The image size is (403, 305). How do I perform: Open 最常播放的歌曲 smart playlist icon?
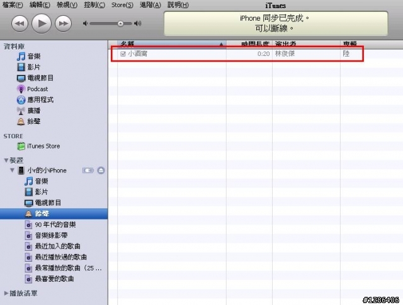pos(28,268)
